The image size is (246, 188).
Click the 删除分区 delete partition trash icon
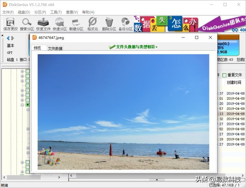pyautogui.click(x=109, y=24)
